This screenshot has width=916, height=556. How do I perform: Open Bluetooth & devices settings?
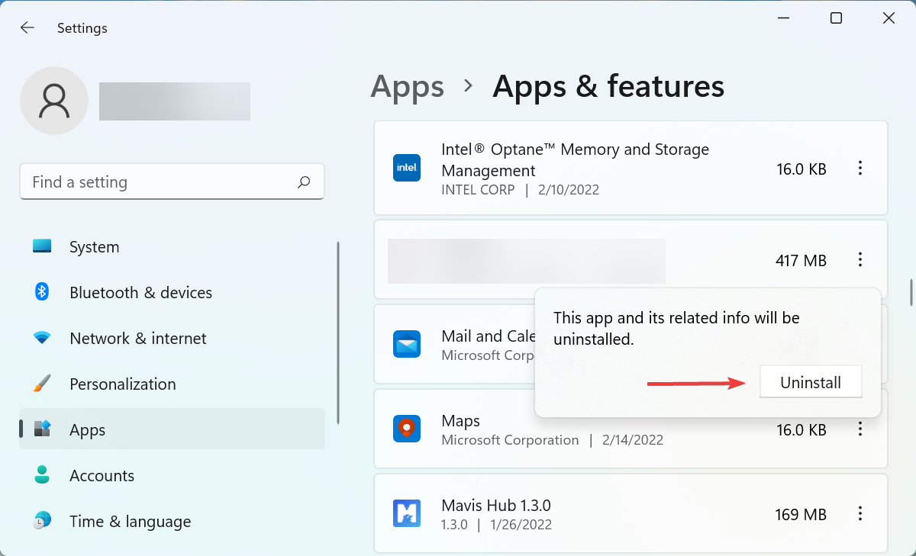pyautogui.click(x=172, y=292)
